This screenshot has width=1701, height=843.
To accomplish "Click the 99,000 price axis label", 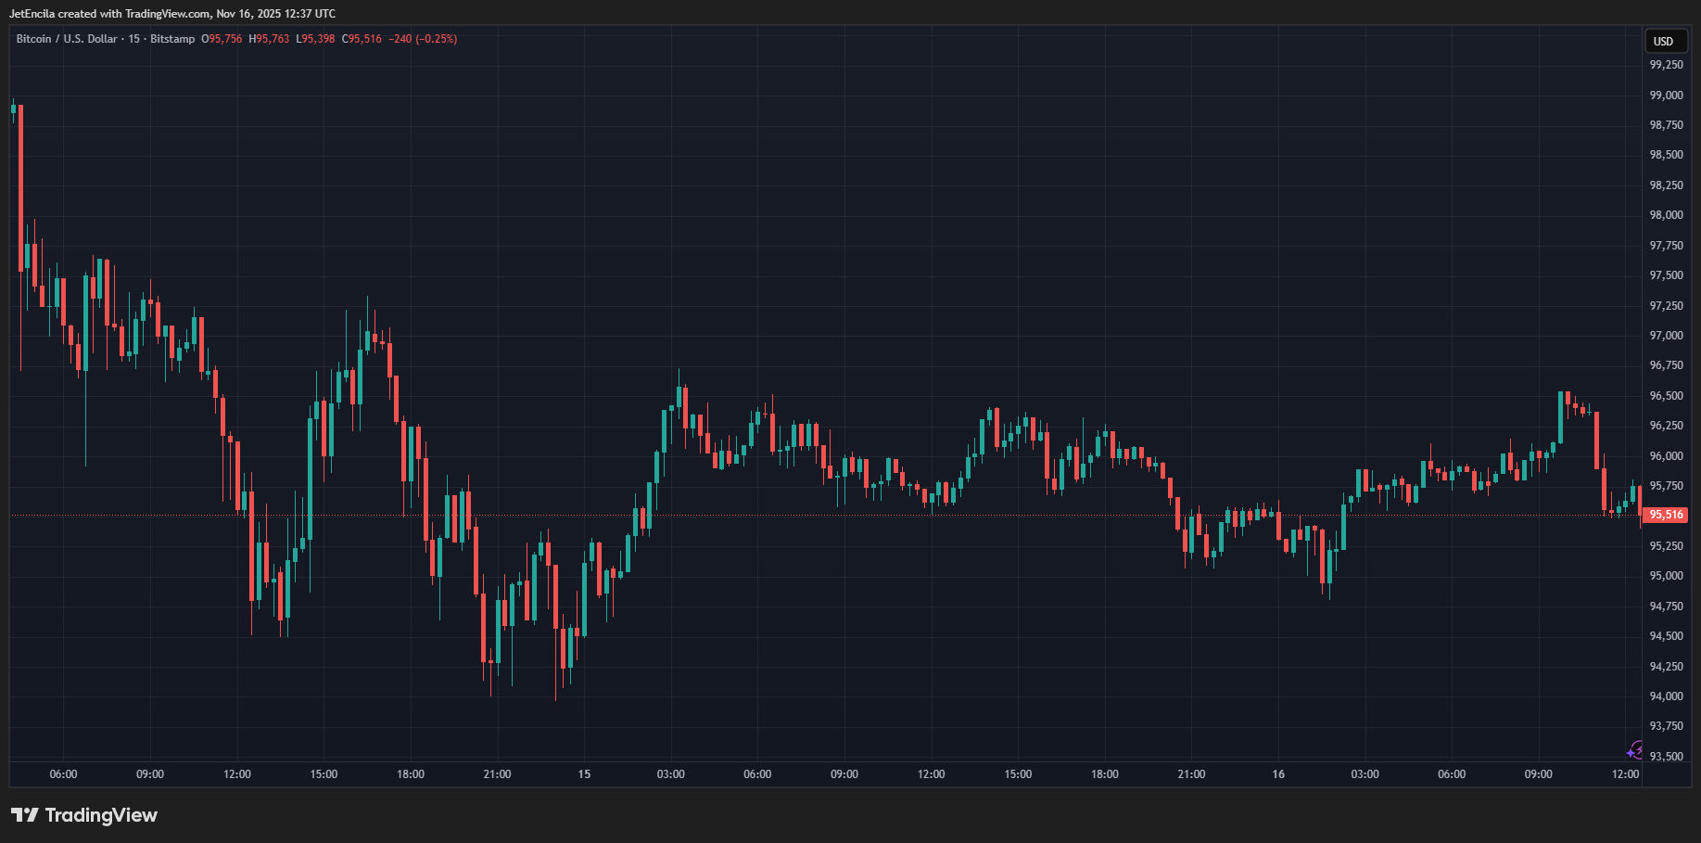I will (x=1666, y=96).
